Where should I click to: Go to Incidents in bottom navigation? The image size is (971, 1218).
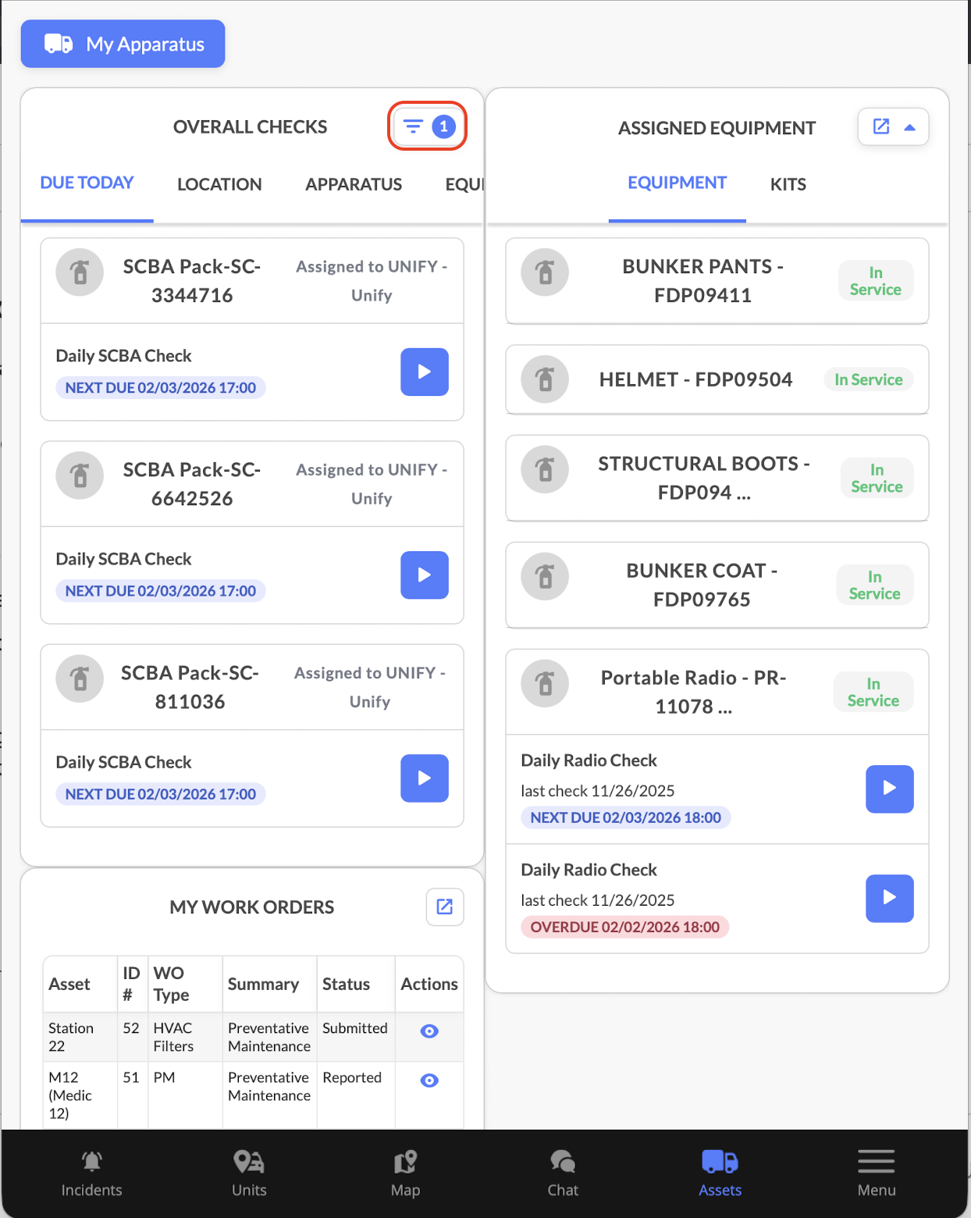pyautogui.click(x=92, y=1173)
